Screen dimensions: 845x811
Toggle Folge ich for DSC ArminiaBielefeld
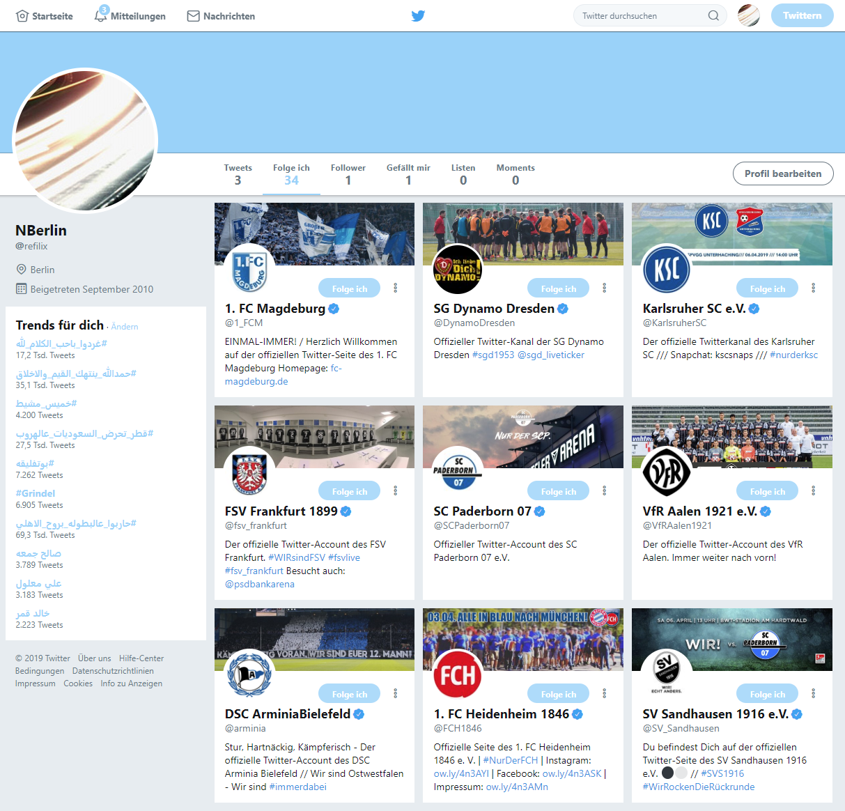[350, 694]
